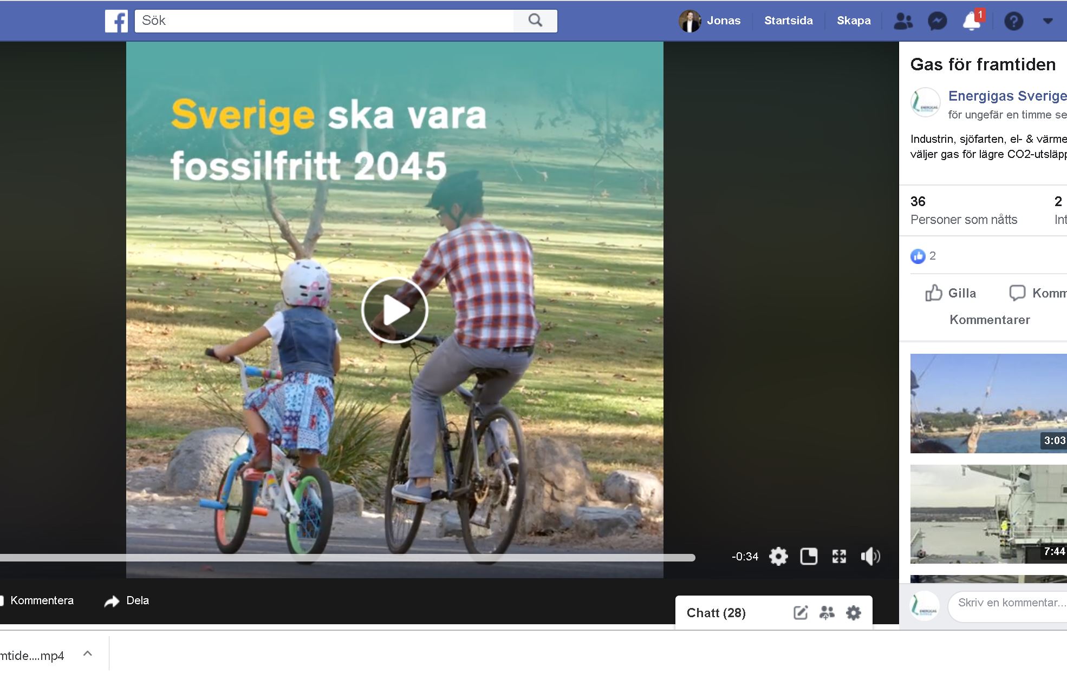Image resolution: width=1067 pixels, height=674 pixels.
Task: Create new group chat icon
Action: click(827, 613)
